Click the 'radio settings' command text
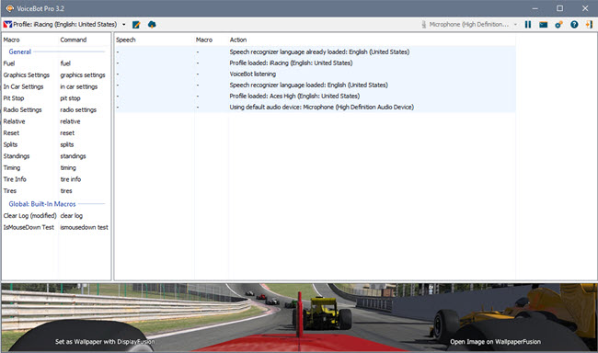598x353 pixels. click(x=78, y=109)
